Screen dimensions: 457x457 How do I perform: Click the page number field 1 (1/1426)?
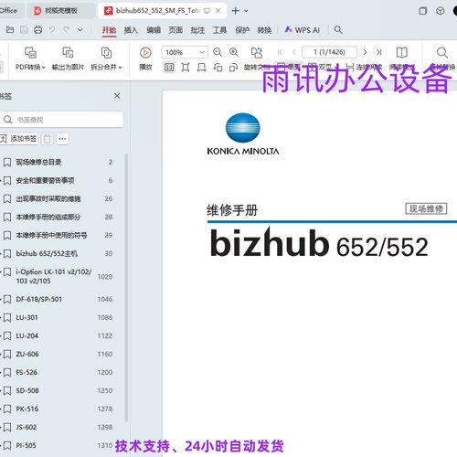tap(329, 52)
